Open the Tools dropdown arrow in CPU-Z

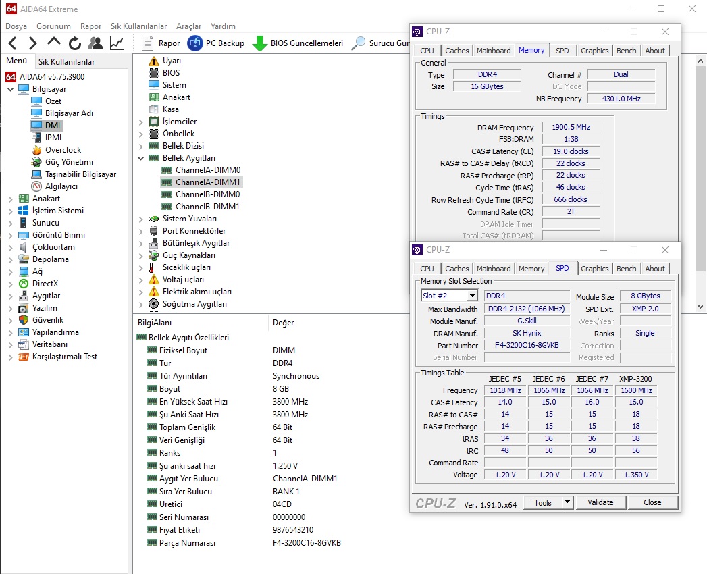pos(567,502)
